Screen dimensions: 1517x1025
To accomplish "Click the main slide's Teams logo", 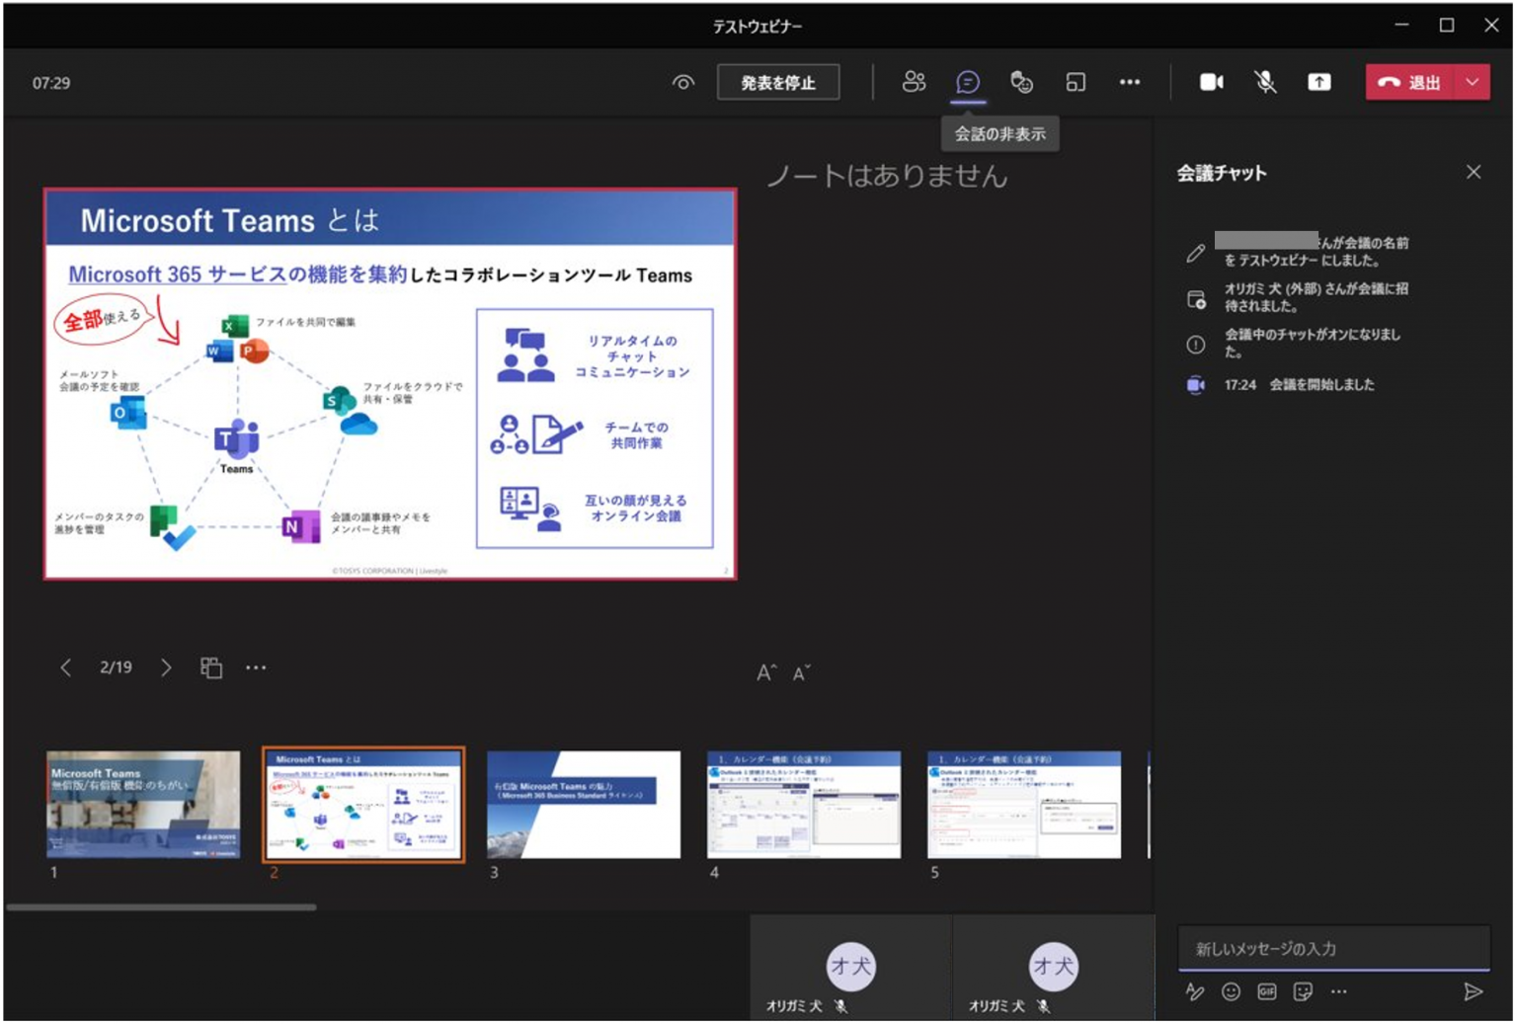I will pos(236,438).
